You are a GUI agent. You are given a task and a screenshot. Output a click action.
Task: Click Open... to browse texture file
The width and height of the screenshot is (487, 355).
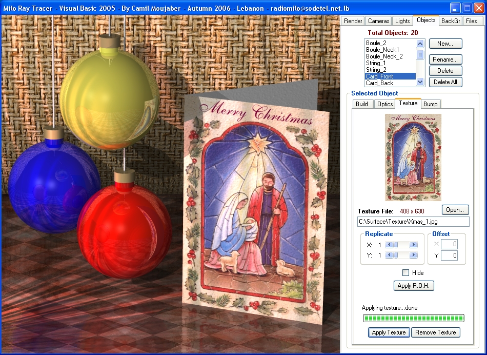click(x=455, y=210)
